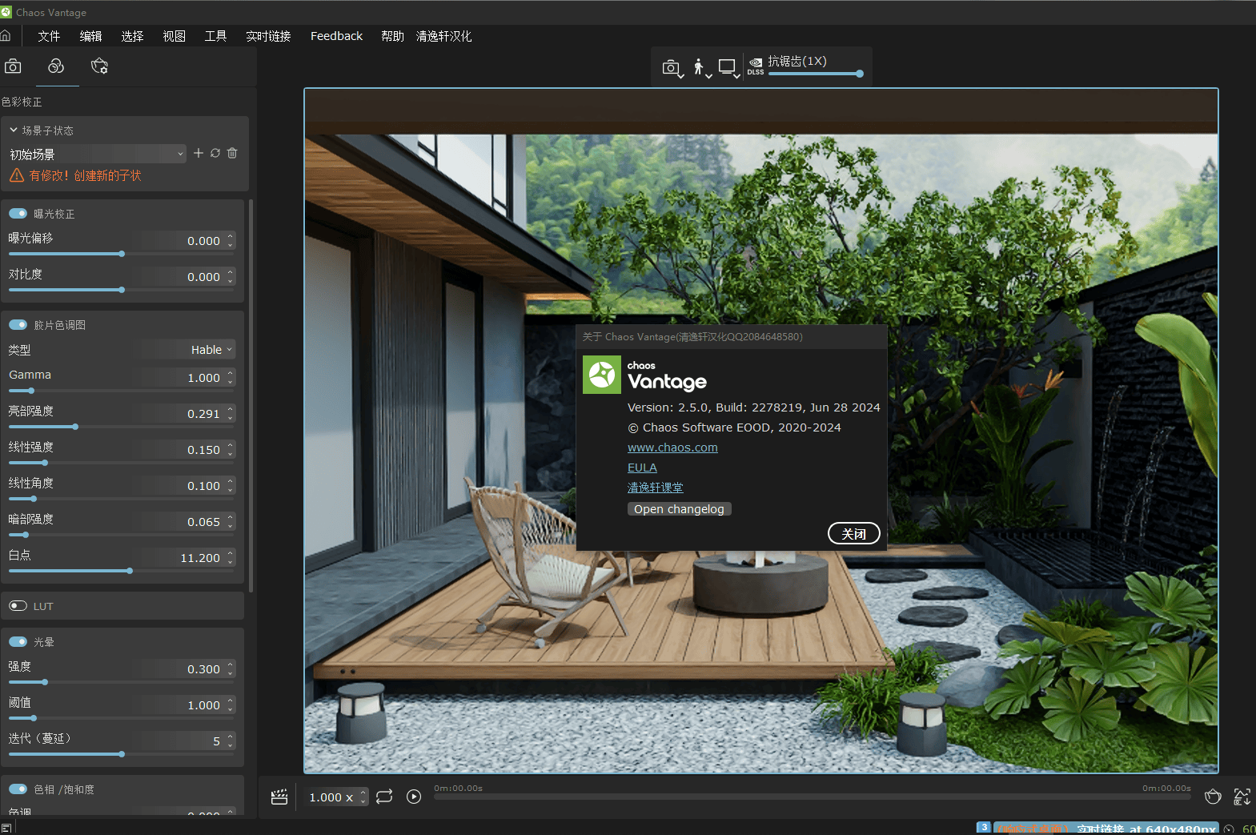Toggle the hue/saturation switch
Screen dimensions: 1256x835
click(x=18, y=789)
